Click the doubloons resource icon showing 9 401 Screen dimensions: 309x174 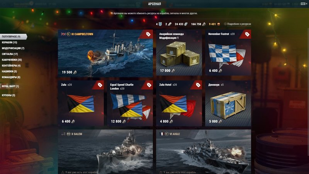(x=219, y=24)
